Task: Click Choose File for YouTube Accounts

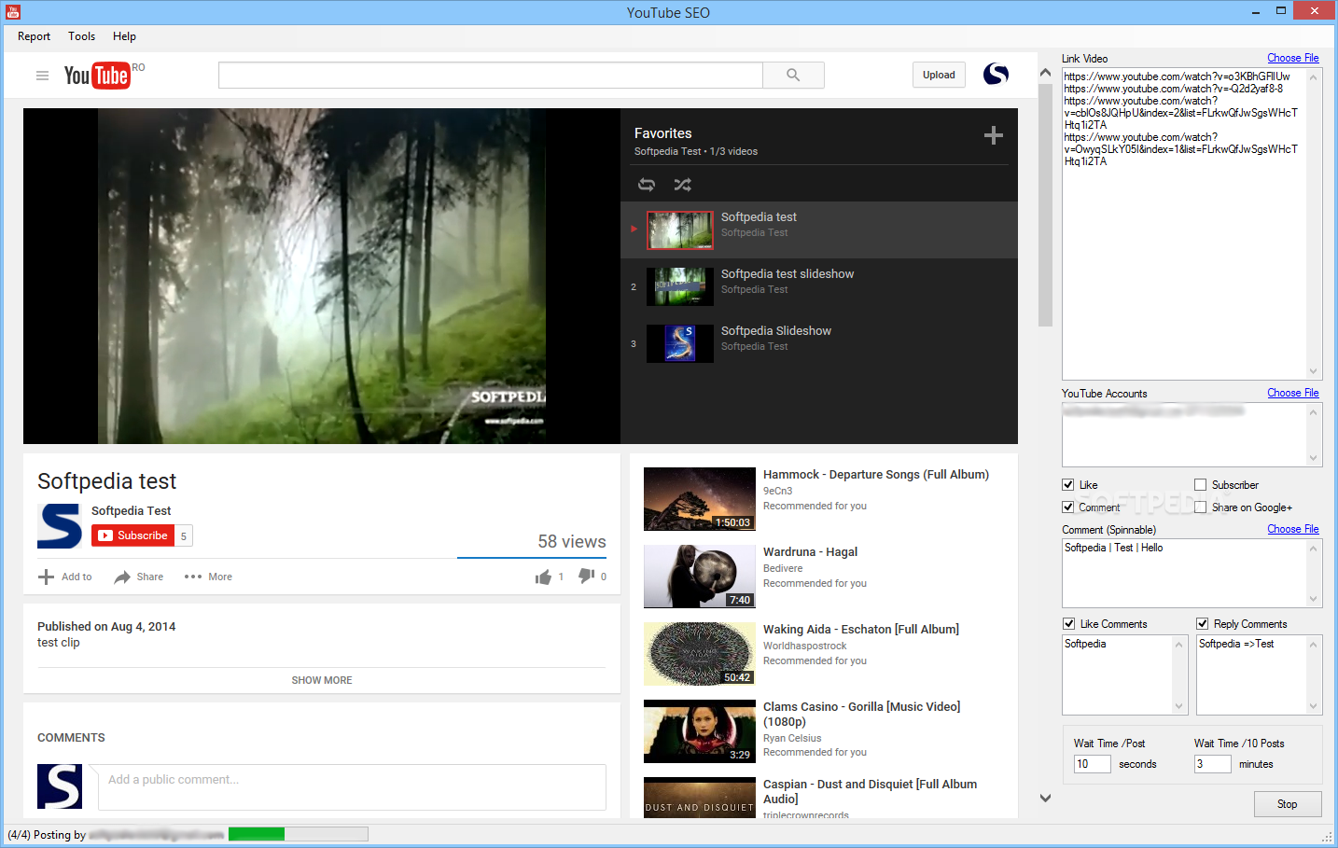Action: (x=1292, y=393)
